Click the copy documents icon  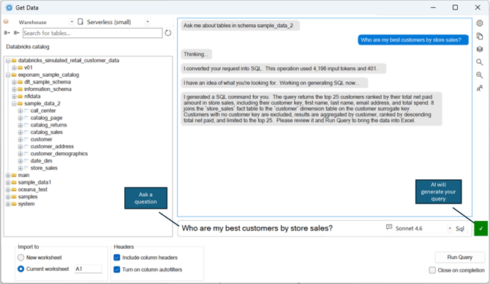[x=479, y=36]
